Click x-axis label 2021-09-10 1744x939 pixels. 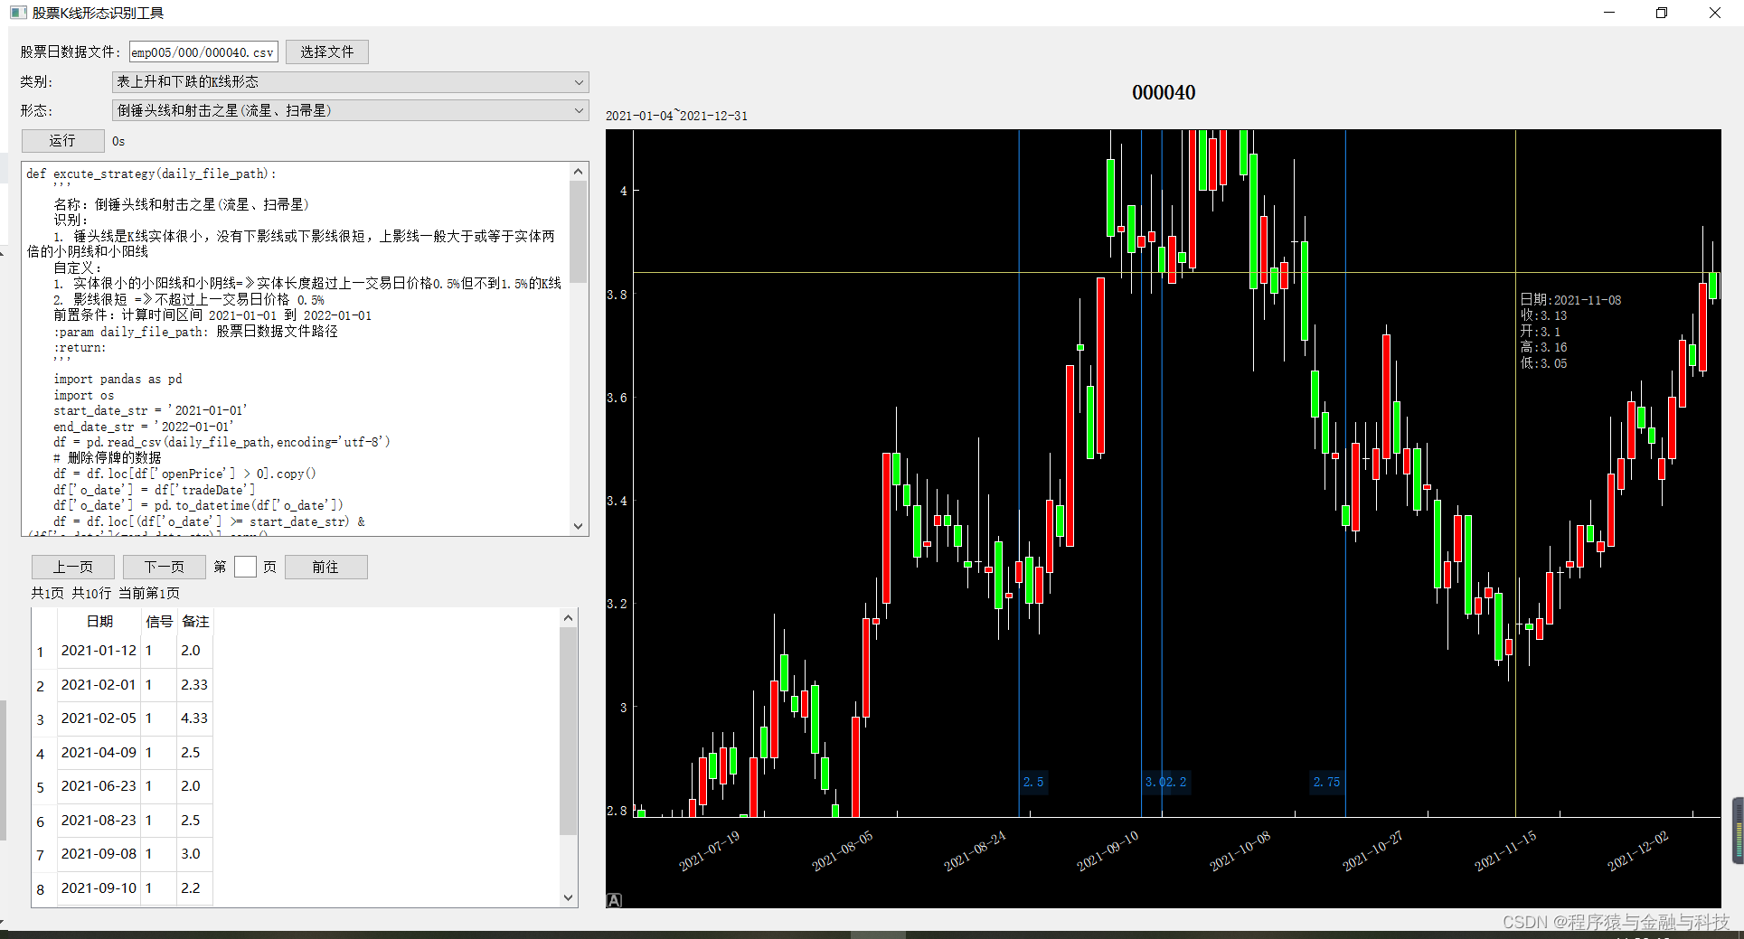tap(1108, 850)
